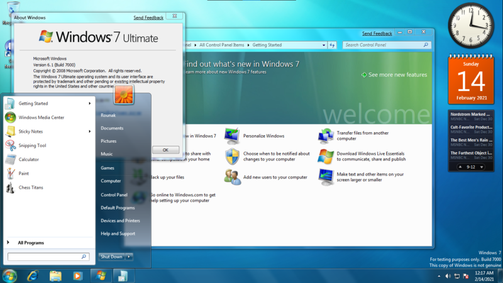
Task: Click the user account flower picture
Action: point(123,95)
